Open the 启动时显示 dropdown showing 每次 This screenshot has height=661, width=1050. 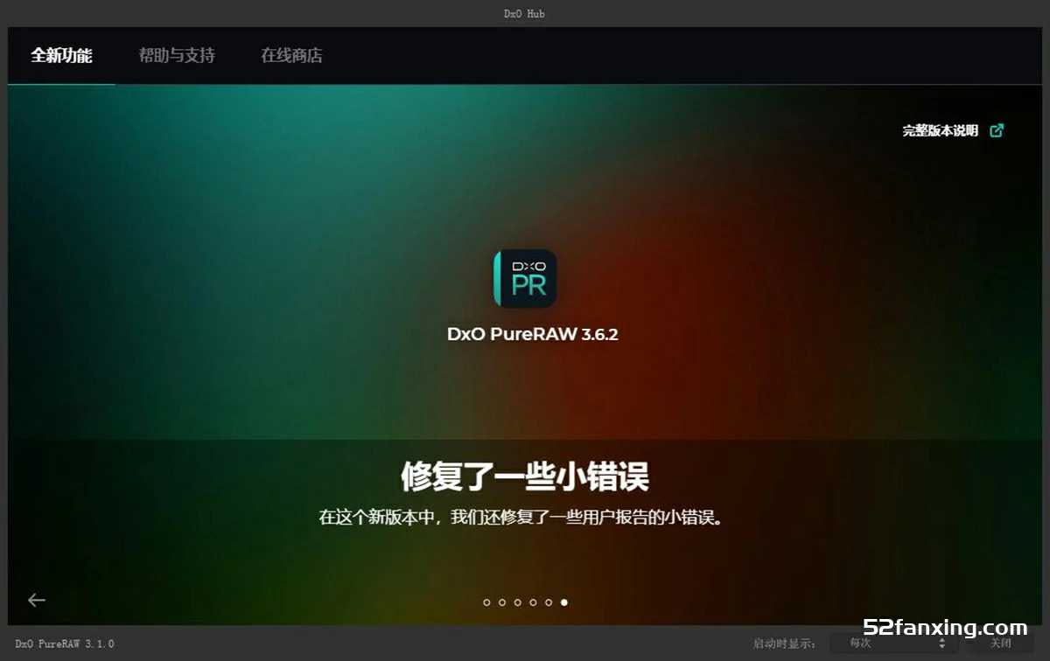pyautogui.click(x=893, y=644)
